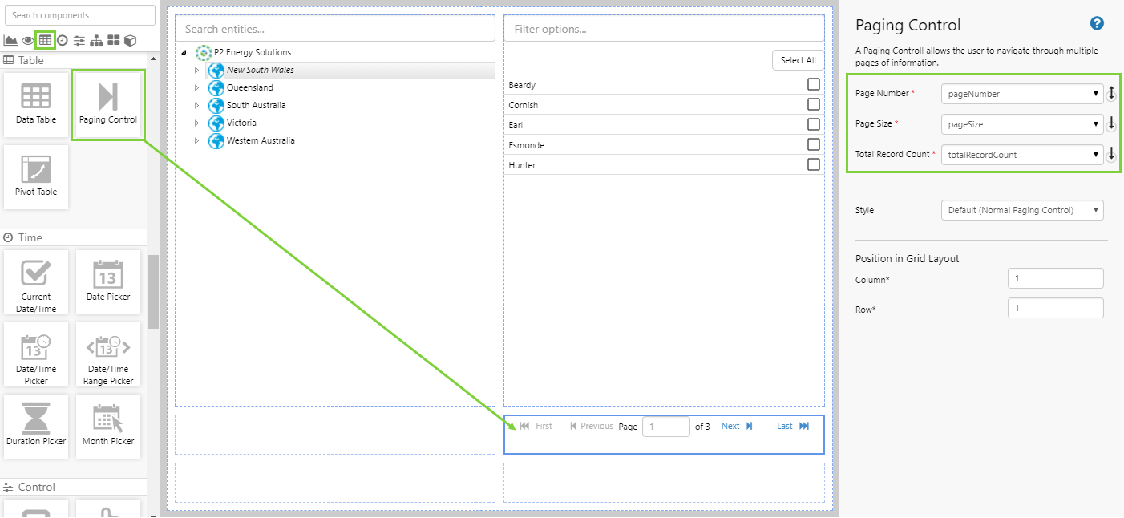Collapse the P2 Energy Solutions node
The image size is (1124, 518).
tap(184, 53)
